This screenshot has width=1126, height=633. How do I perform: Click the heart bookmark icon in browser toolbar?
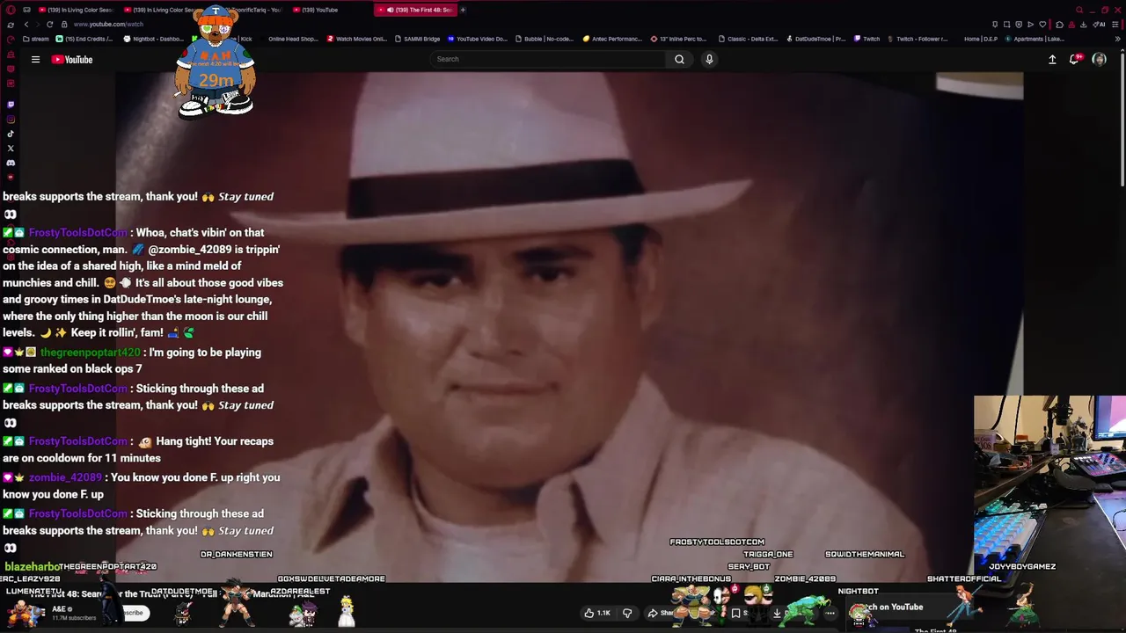click(1042, 25)
